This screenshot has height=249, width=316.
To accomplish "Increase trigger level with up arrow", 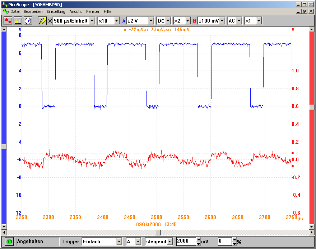I will [x=199, y=239].
